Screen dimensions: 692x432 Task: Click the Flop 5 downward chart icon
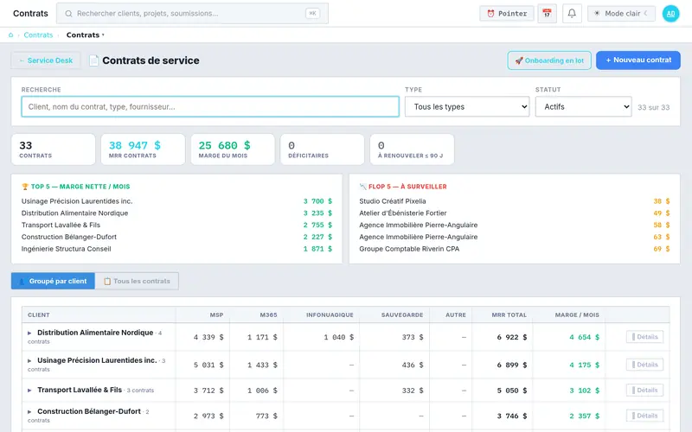362,187
